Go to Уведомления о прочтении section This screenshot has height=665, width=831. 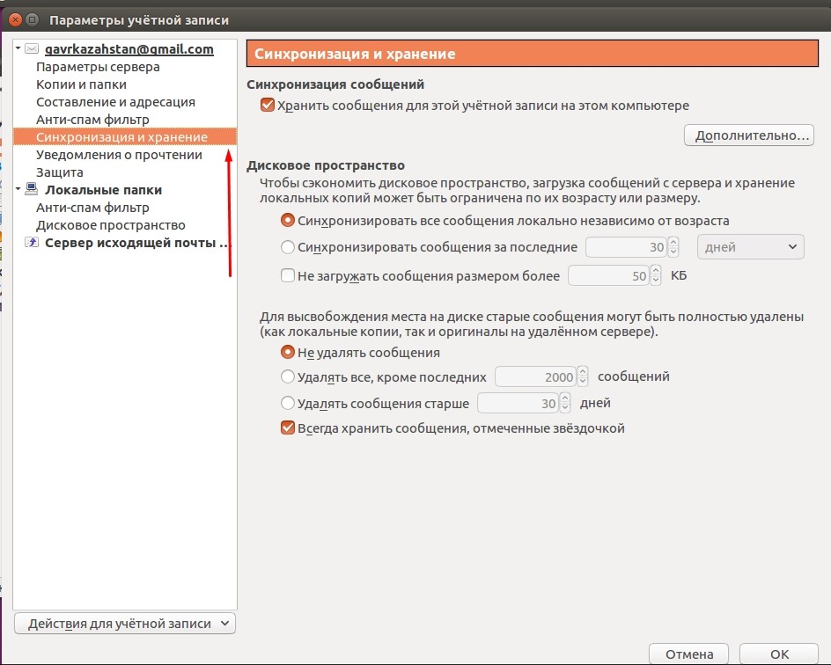[x=119, y=155]
